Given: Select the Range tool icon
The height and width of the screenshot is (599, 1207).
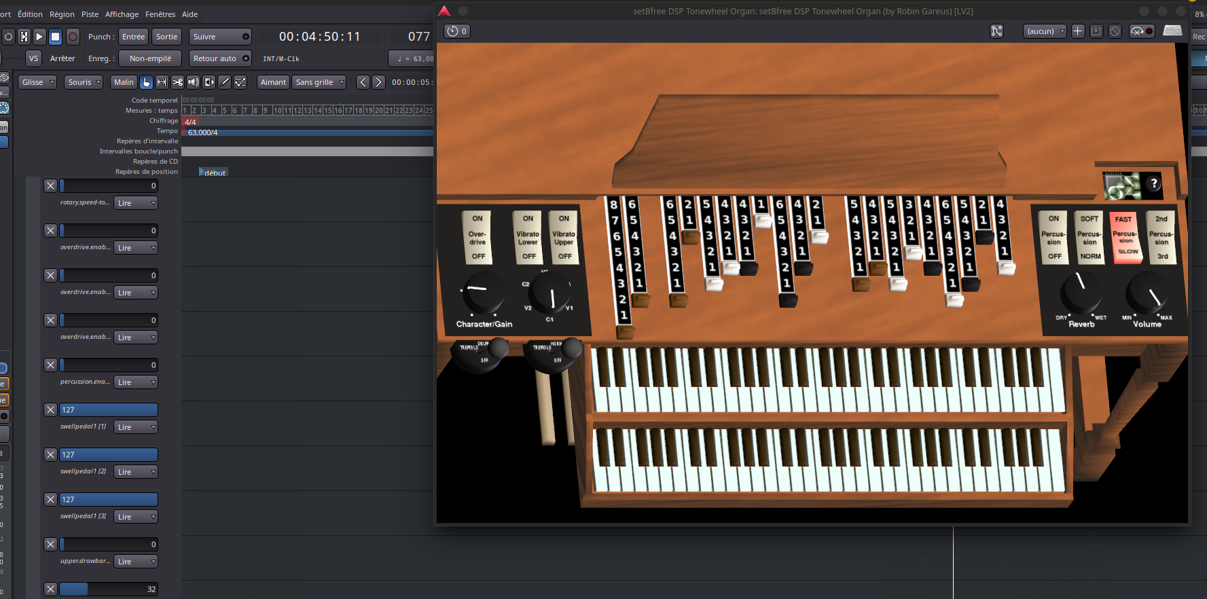Looking at the screenshot, I should point(162,82).
